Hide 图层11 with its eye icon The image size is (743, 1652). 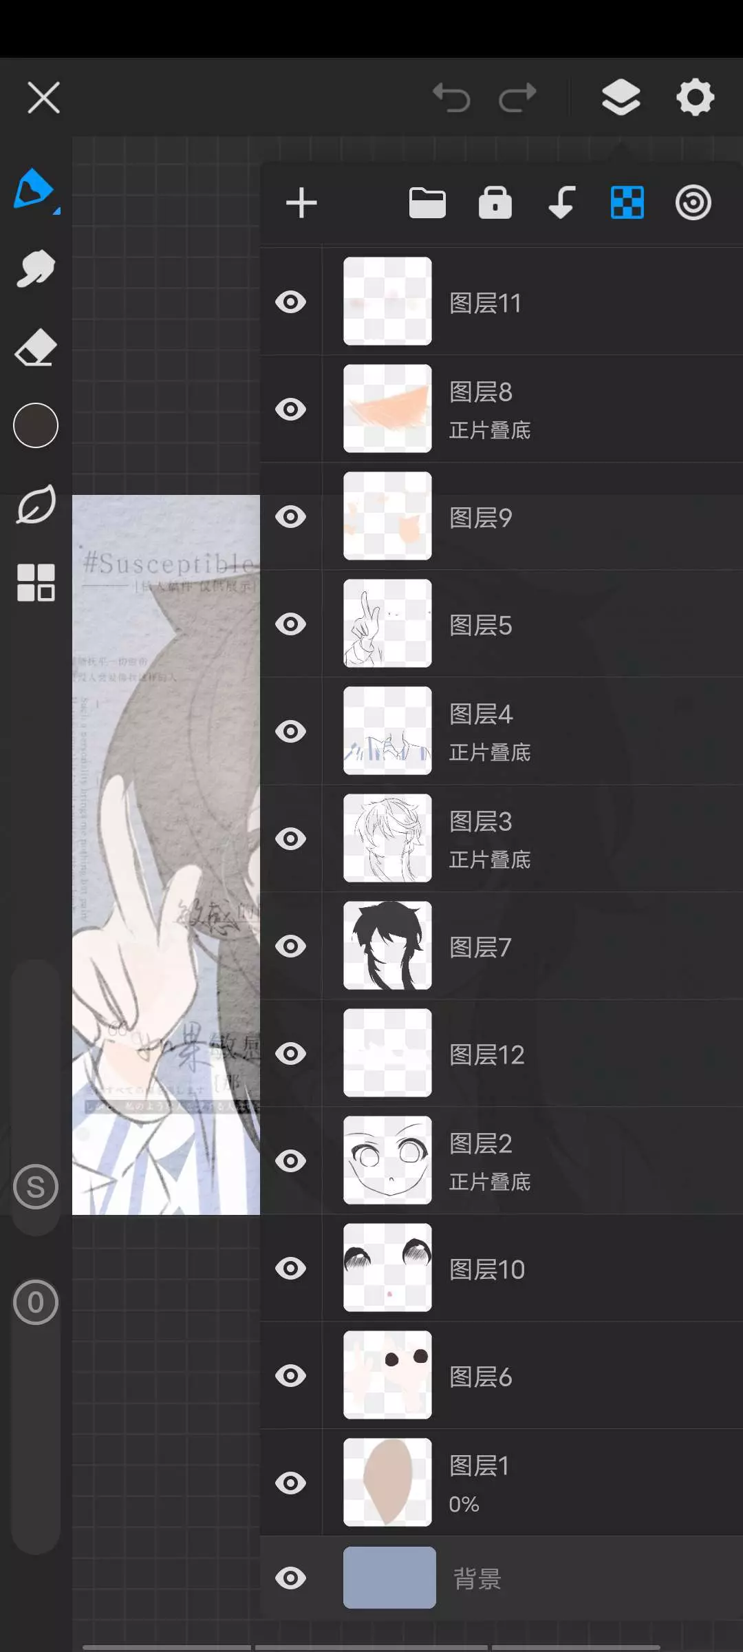coord(290,302)
